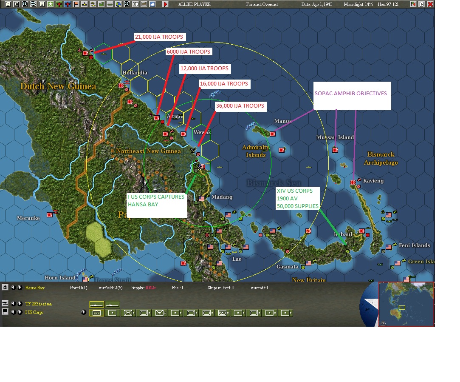Open the OP operations report icon
This screenshot has height=382, width=460.
click(135, 4)
